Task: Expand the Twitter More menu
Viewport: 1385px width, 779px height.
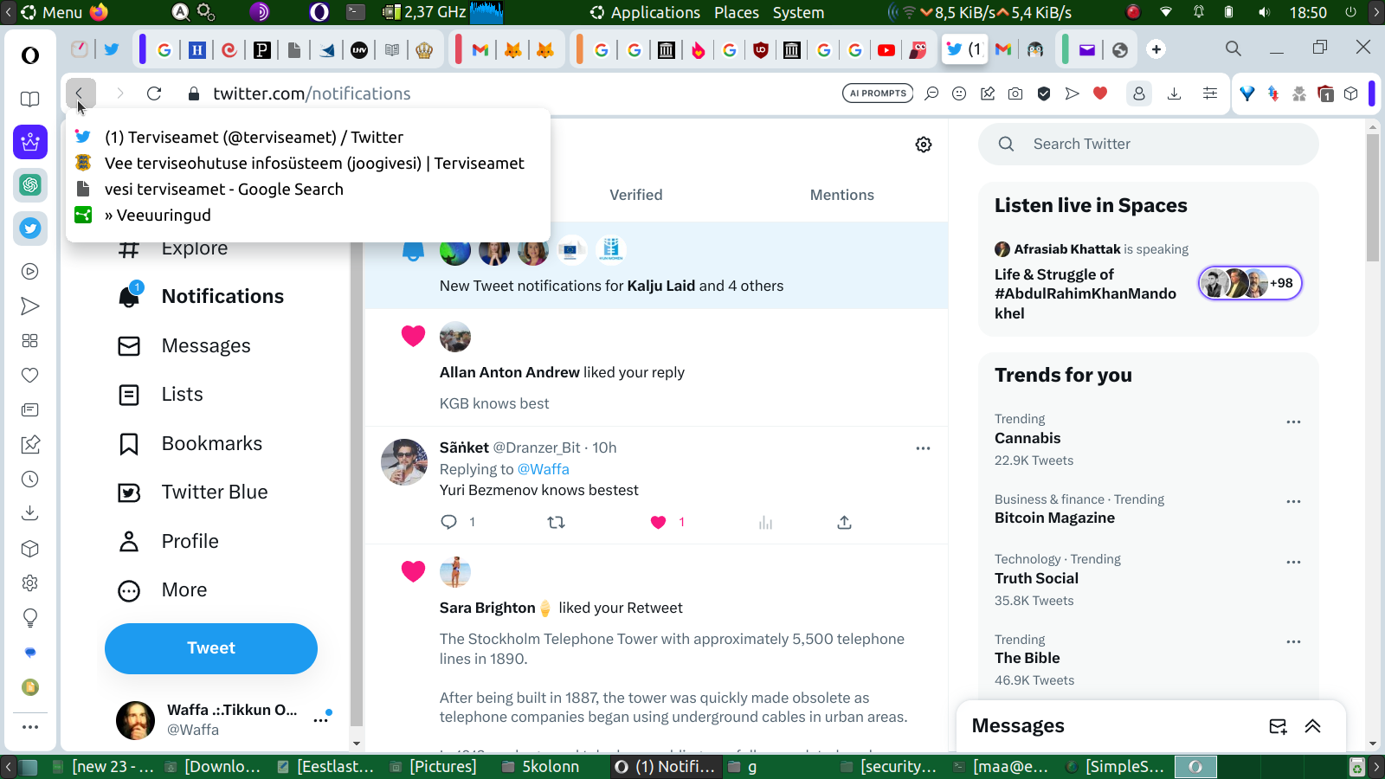Action: coord(164,590)
